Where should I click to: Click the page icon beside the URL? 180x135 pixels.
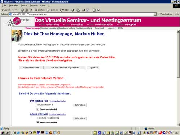[10, 14]
